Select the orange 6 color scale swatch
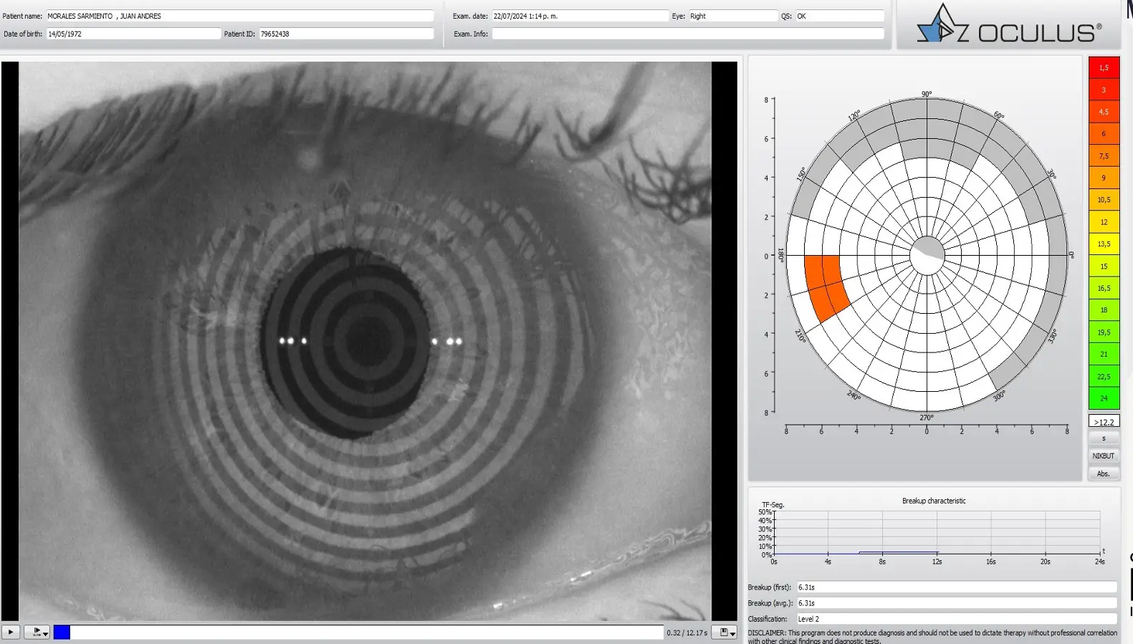 1104,134
